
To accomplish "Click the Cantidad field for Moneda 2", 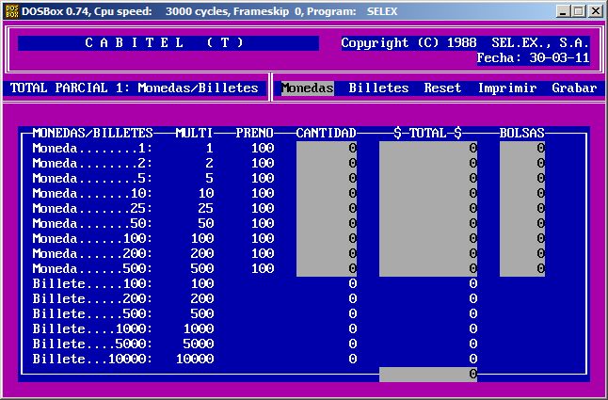I will (327, 164).
